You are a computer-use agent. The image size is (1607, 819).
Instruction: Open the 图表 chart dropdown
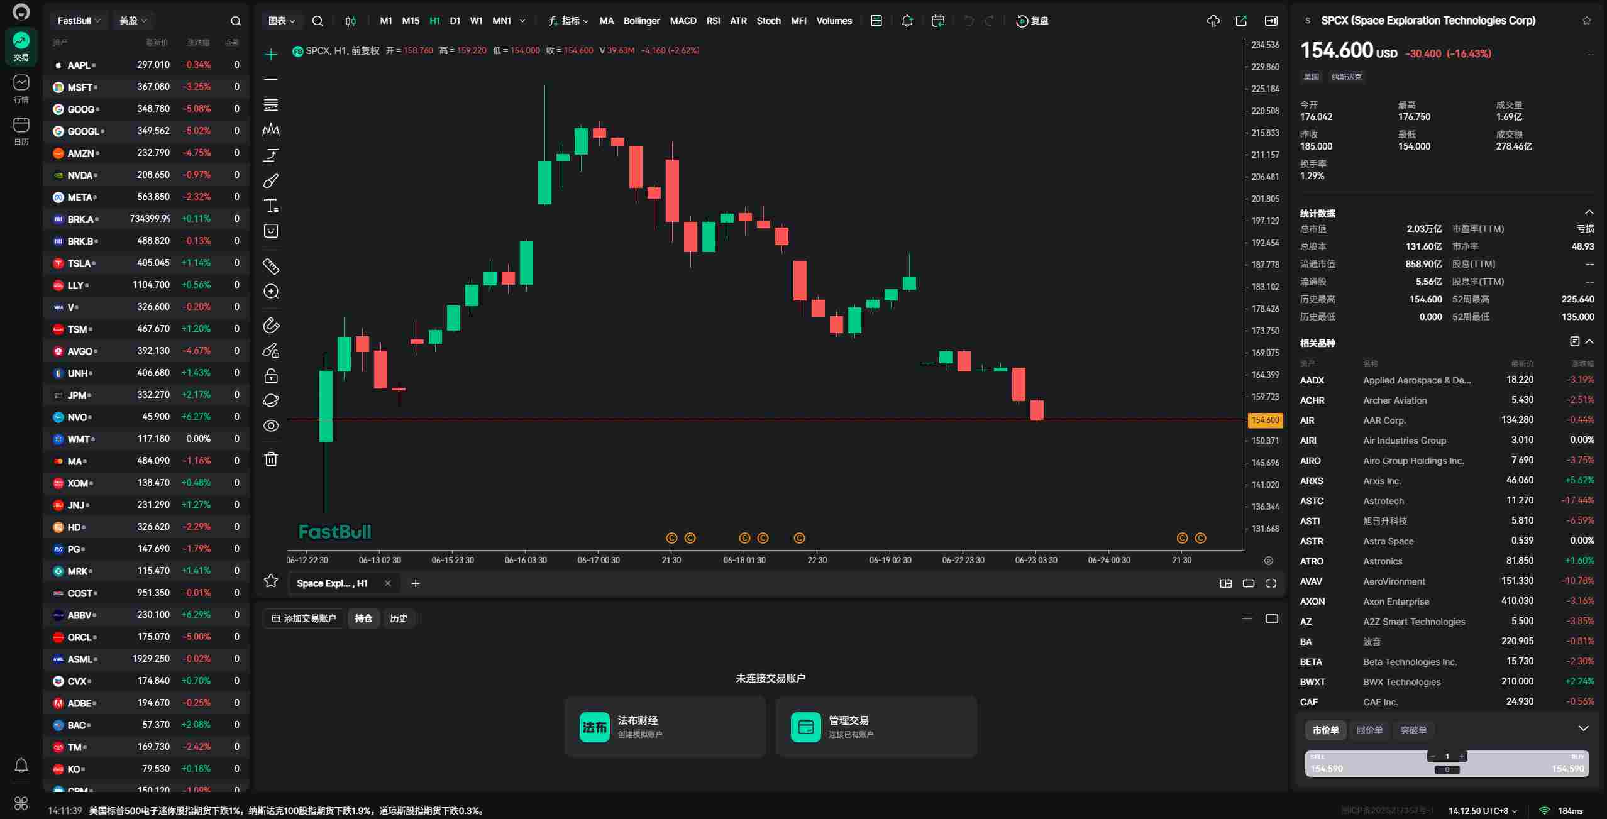[x=282, y=21]
